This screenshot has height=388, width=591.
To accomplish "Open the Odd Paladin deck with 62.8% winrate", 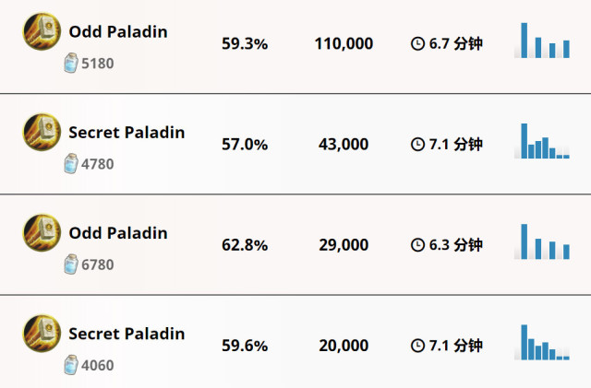I will [295, 245].
